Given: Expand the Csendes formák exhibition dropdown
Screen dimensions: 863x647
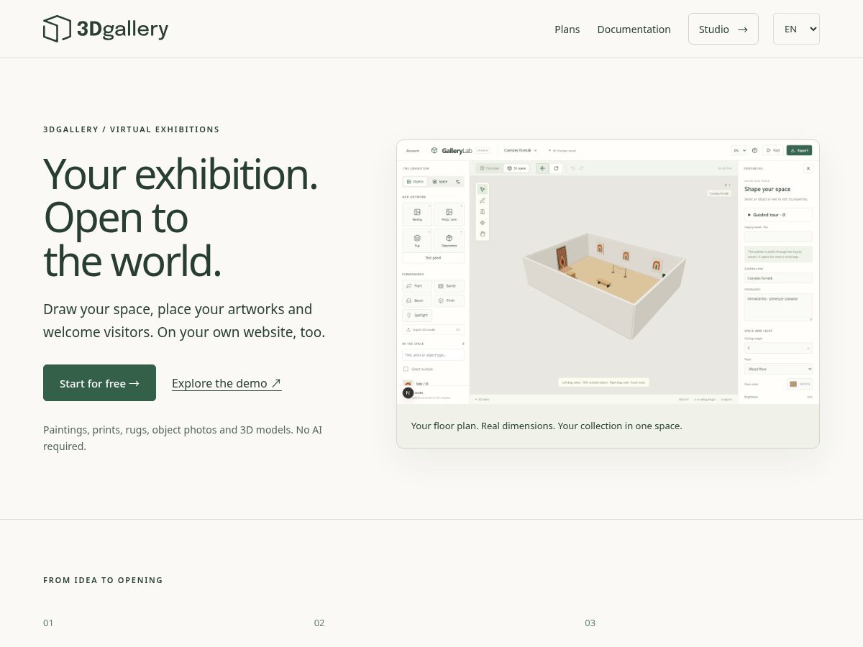Looking at the screenshot, I should pyautogui.click(x=521, y=150).
